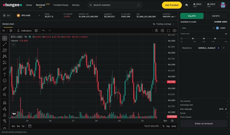Image resolution: width=230 pixels, height=135 pixels.
Task: Set order size slider to 75%
Action: pyautogui.click(x=215, y=38)
